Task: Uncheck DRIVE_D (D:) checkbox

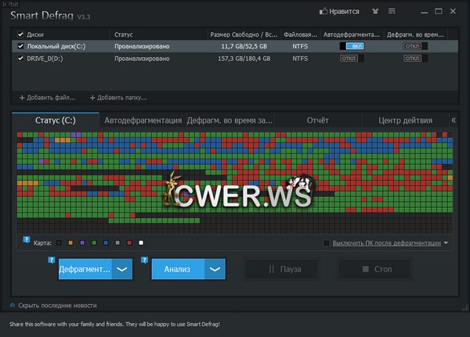Action: coord(20,58)
